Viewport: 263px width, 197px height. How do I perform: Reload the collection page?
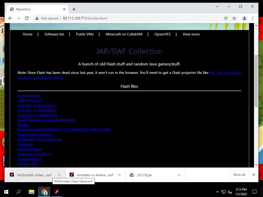click(27, 18)
